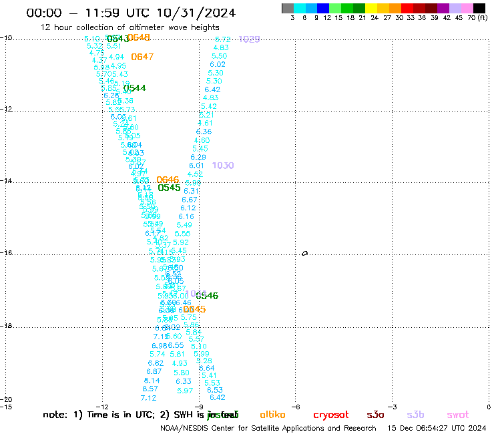This screenshot has height=434, width=494.
Task: Click the orange time stamp '0648'
Action: tap(139, 37)
